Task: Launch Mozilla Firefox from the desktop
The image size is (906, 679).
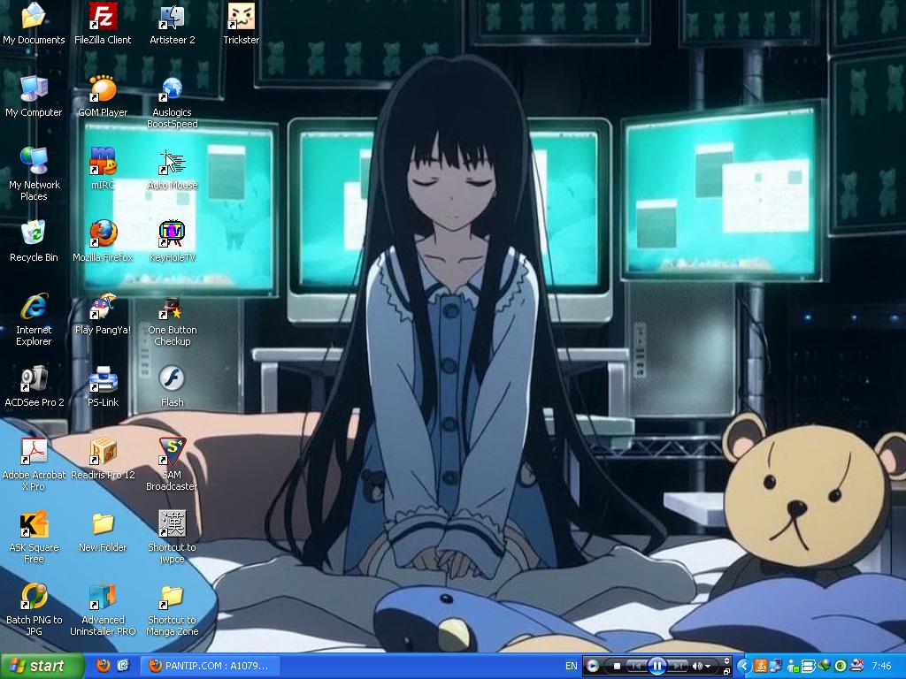Action: pos(103,242)
